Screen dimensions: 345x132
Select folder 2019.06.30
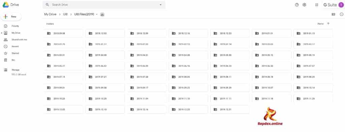(272, 66)
